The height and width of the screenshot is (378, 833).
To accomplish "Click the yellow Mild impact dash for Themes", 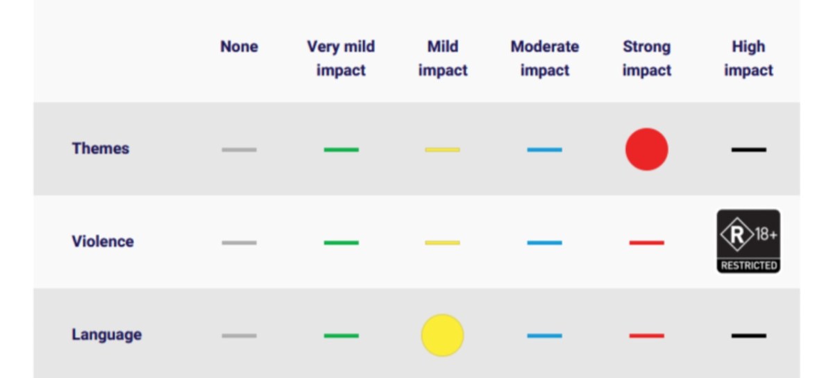I will pos(442,150).
